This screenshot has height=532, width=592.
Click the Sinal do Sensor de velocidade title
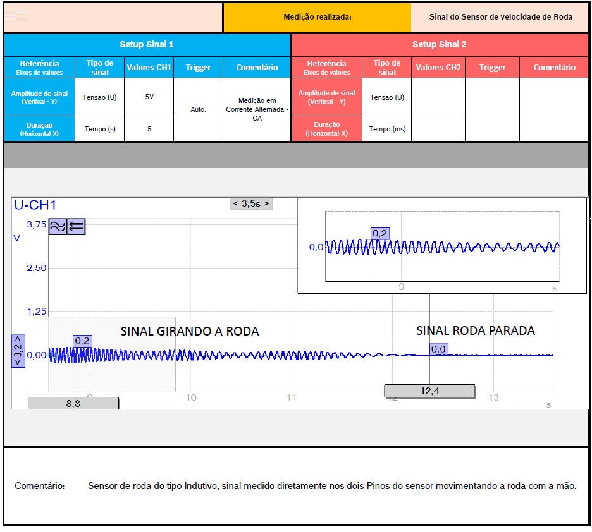(500, 17)
